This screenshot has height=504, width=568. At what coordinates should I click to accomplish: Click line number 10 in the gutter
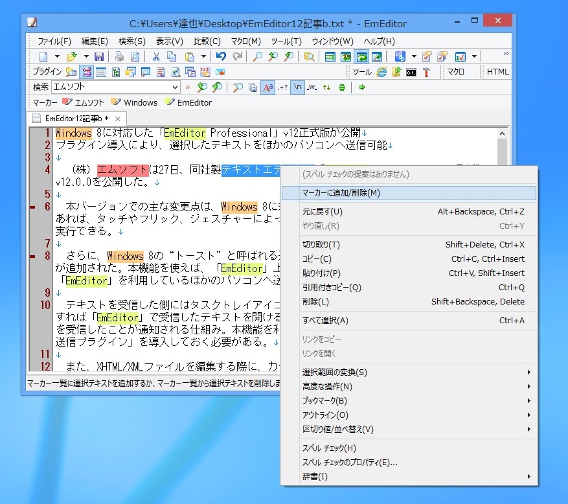pyautogui.click(x=45, y=304)
